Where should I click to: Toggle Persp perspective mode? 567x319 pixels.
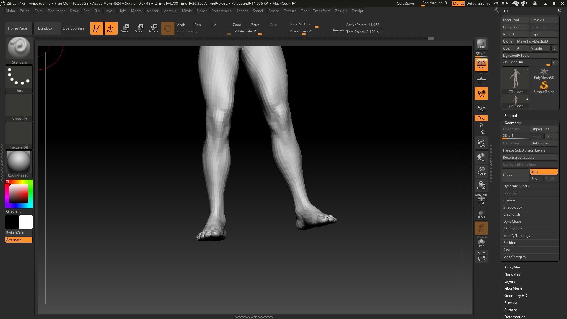(x=481, y=65)
